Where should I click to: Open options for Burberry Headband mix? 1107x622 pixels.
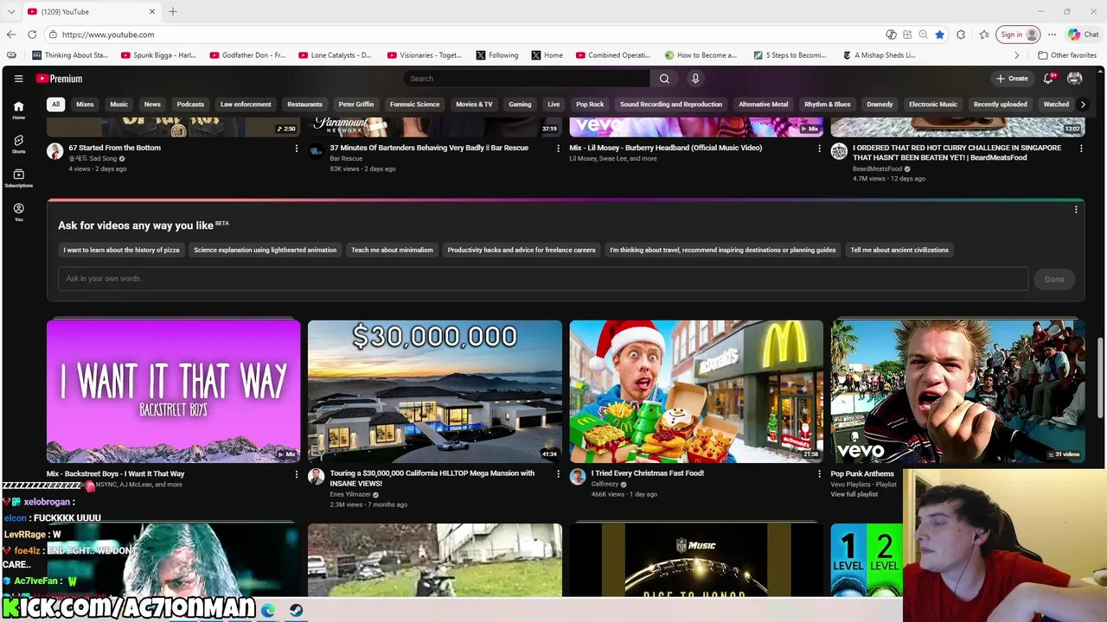click(x=819, y=149)
